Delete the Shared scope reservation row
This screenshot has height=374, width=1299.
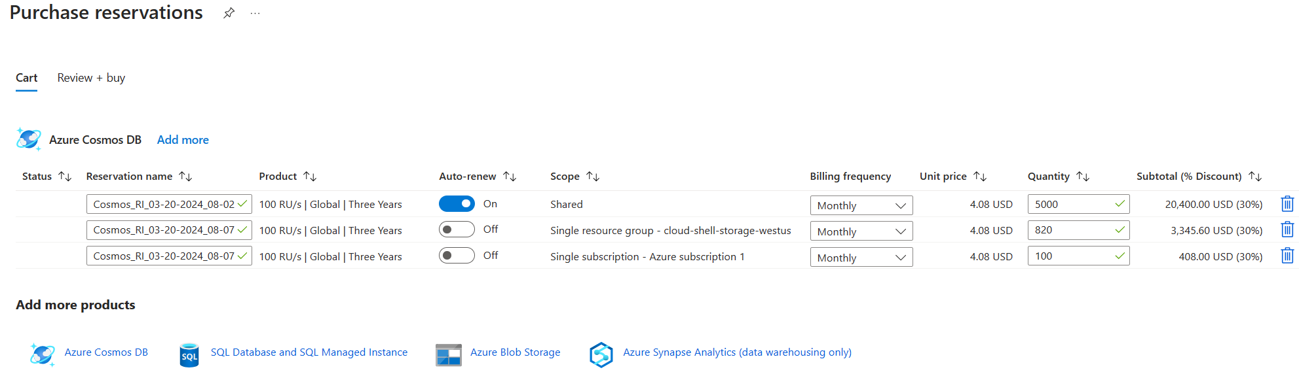1287,204
